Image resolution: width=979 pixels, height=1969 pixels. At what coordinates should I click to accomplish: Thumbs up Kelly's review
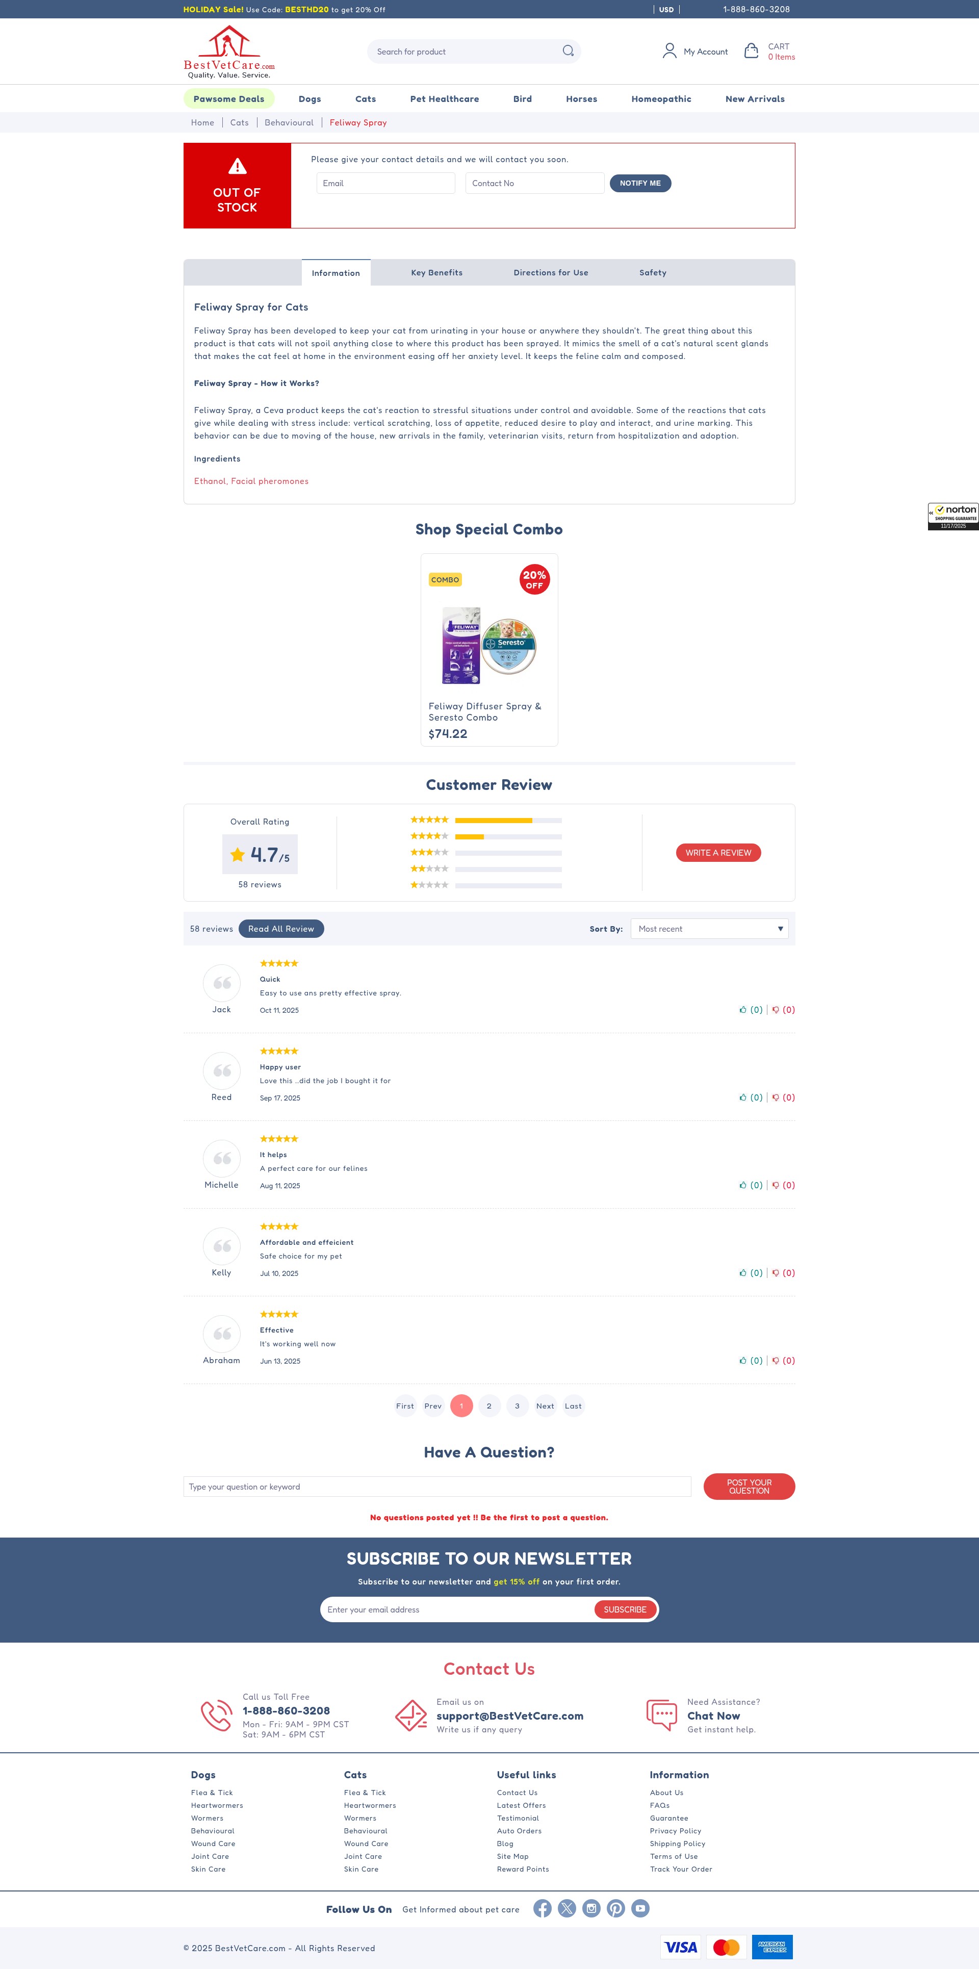tap(743, 1273)
